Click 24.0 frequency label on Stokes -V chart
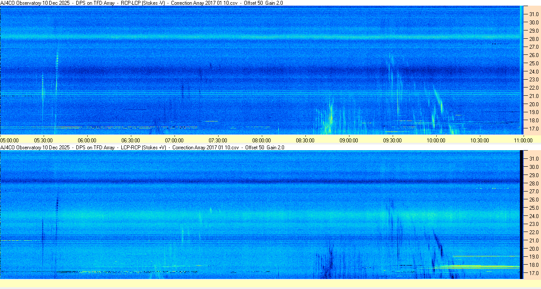Image resolution: width=541 pixels, height=289 pixels. [534, 71]
